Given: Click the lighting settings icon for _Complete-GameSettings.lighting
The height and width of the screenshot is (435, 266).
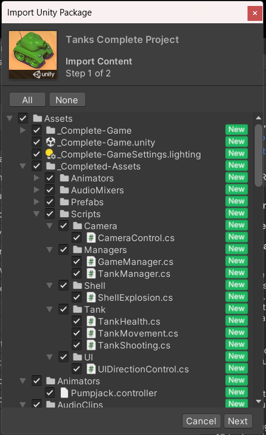Looking at the screenshot, I should pyautogui.click(x=51, y=154).
